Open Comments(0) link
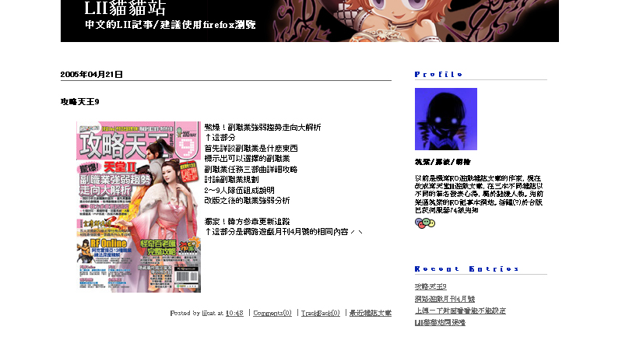 (x=272, y=313)
